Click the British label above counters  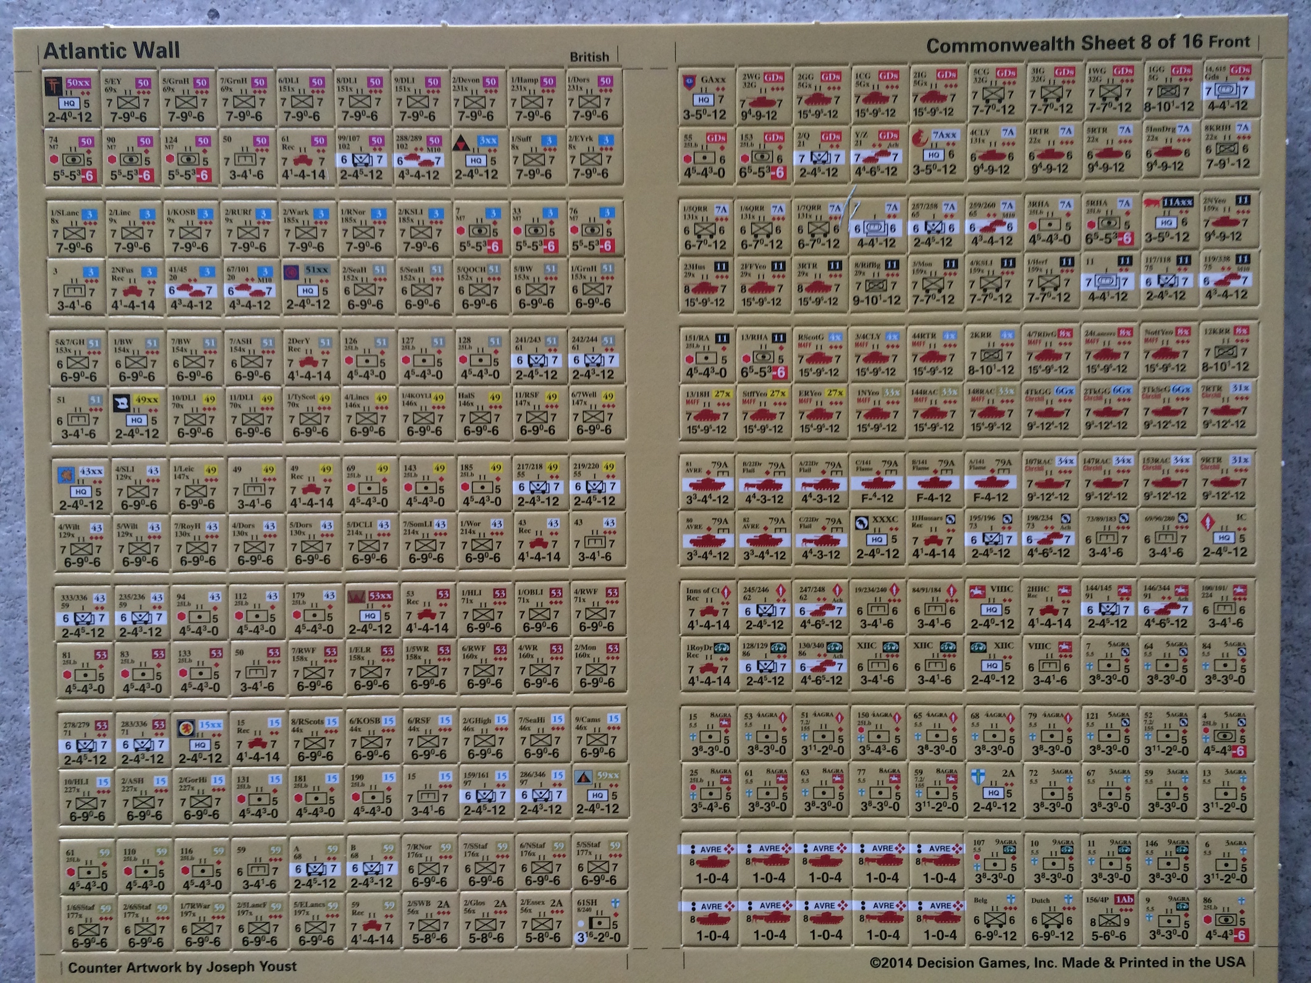pos(589,57)
